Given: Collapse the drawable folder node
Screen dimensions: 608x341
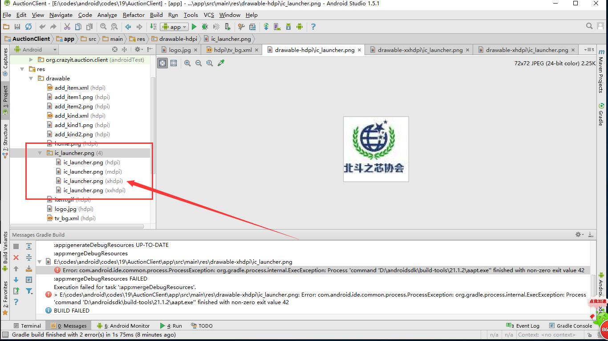Looking at the screenshot, I should click(31, 79).
